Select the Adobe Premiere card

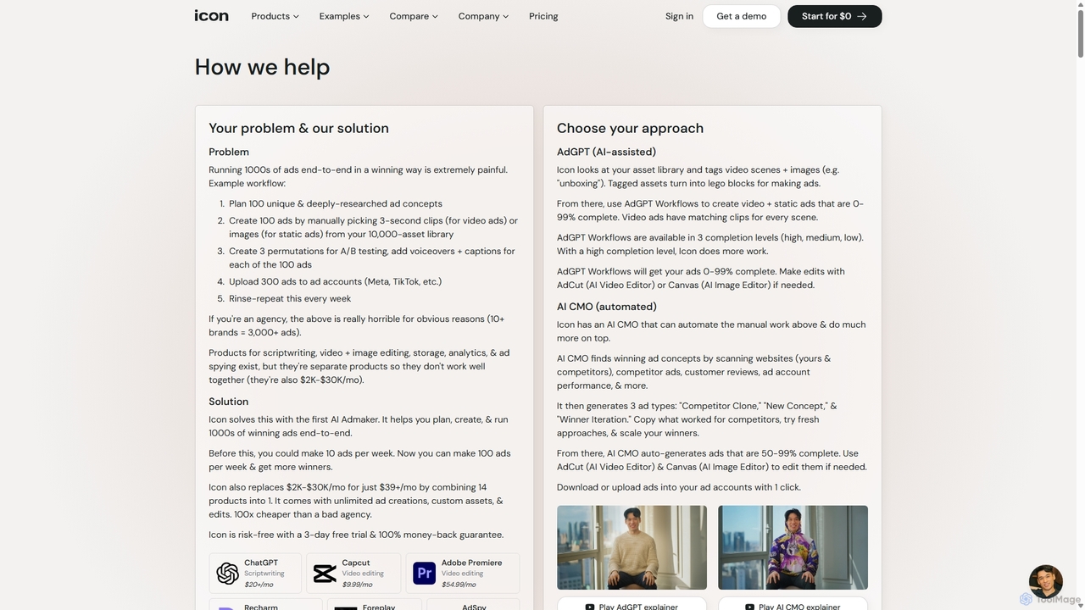point(463,574)
